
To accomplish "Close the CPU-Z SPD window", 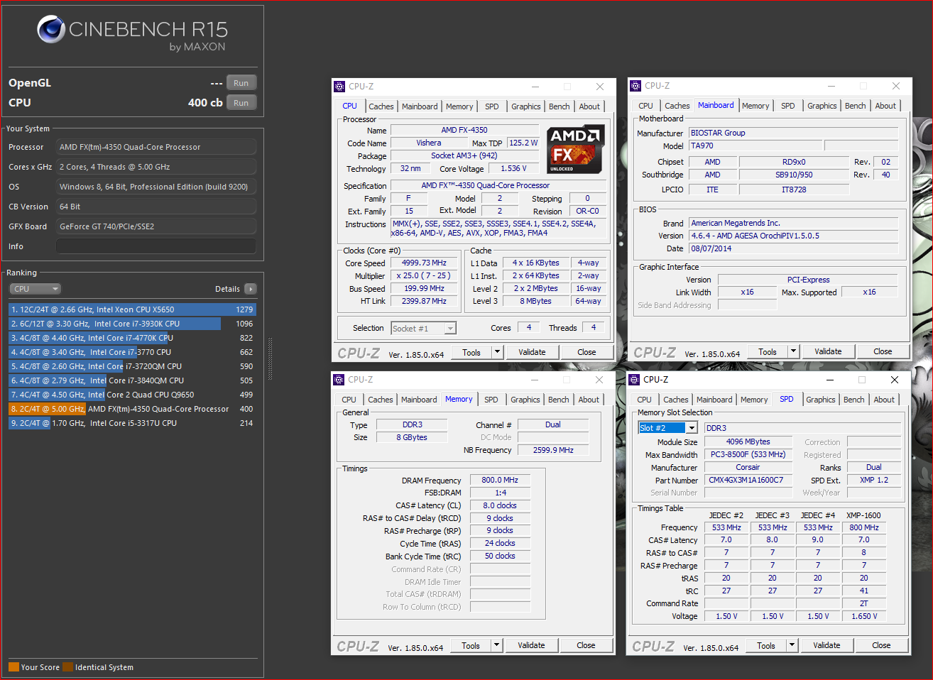I will [x=895, y=380].
